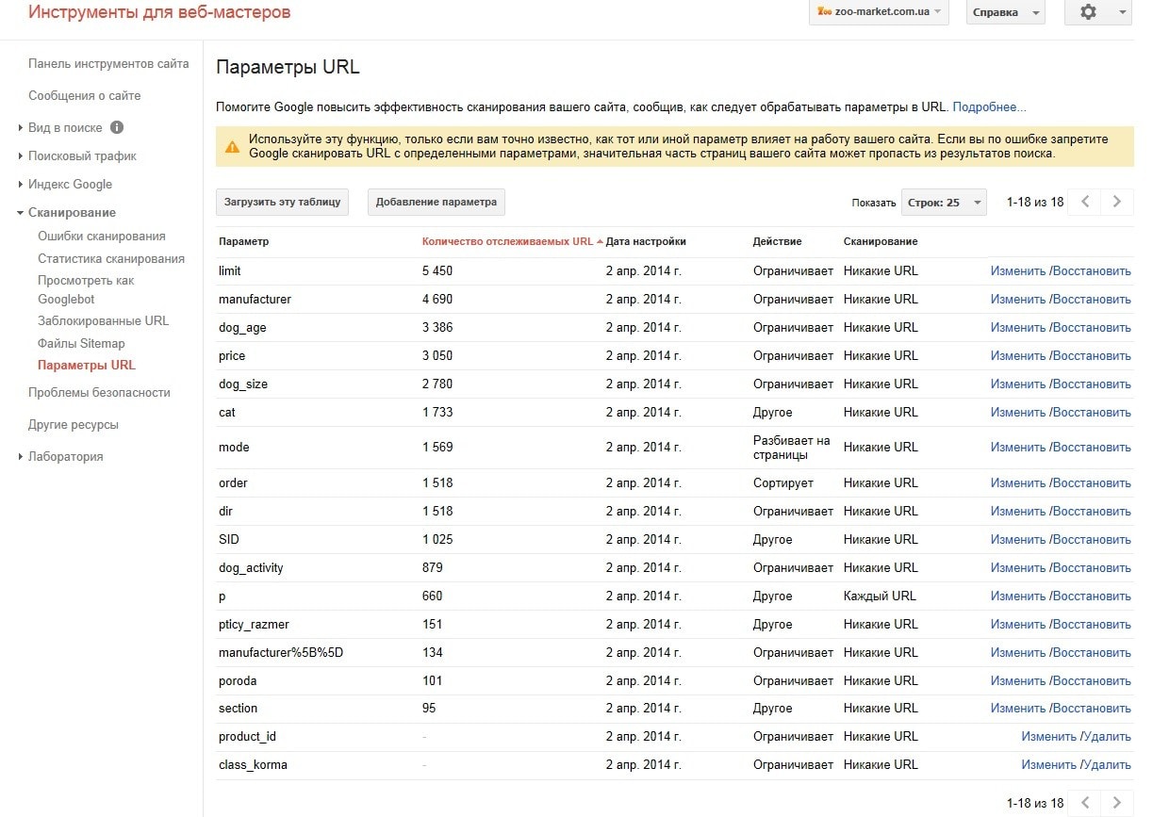
Task: Open the settings gear menu
Action: pyautogui.click(x=1096, y=13)
